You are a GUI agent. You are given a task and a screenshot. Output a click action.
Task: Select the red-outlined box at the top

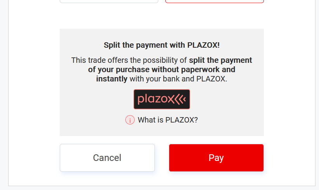point(214,1)
